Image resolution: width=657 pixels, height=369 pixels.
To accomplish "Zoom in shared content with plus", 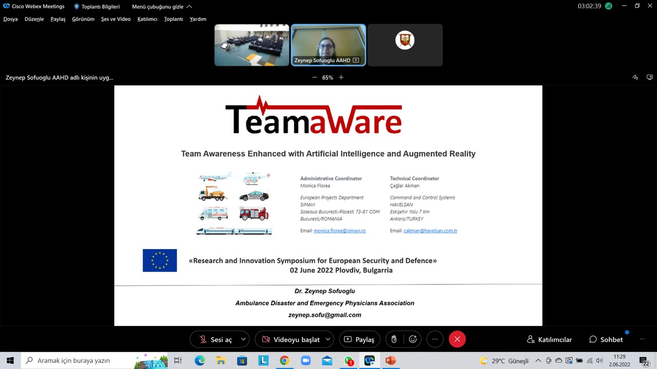I will pyautogui.click(x=341, y=77).
